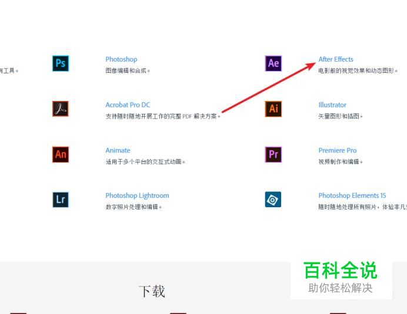The image size is (407, 314).
Task: Open the Premiere Pro link
Action: tap(338, 150)
